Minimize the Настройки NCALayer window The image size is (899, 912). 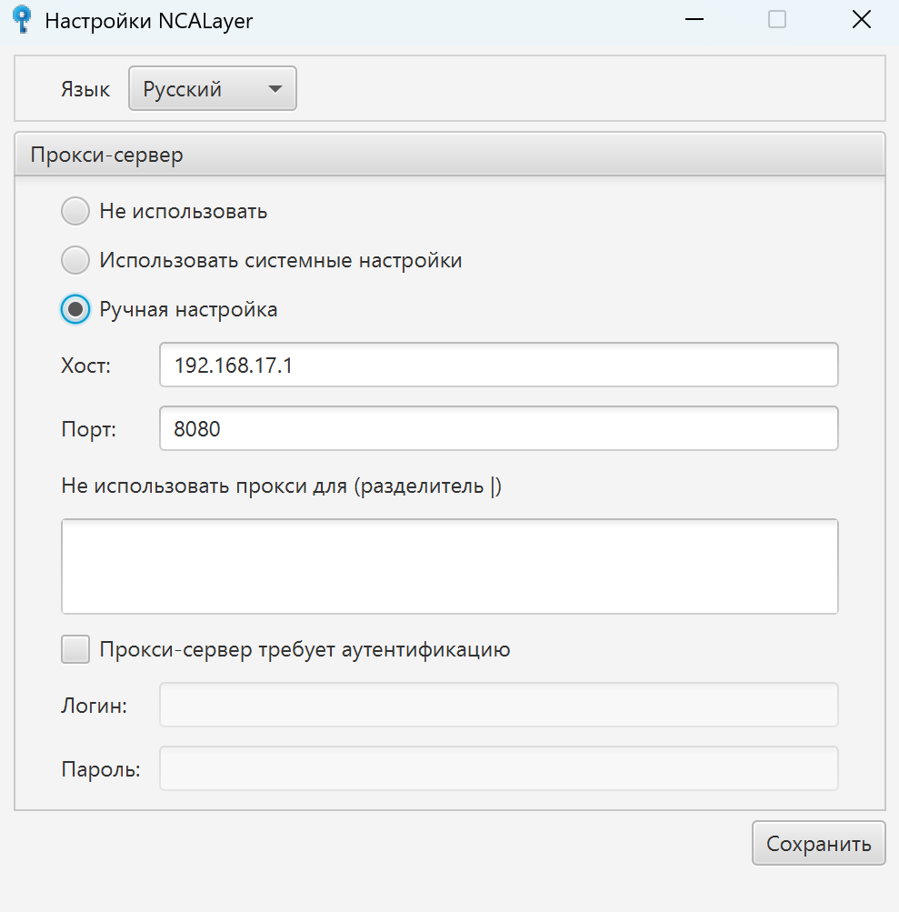pyautogui.click(x=694, y=20)
